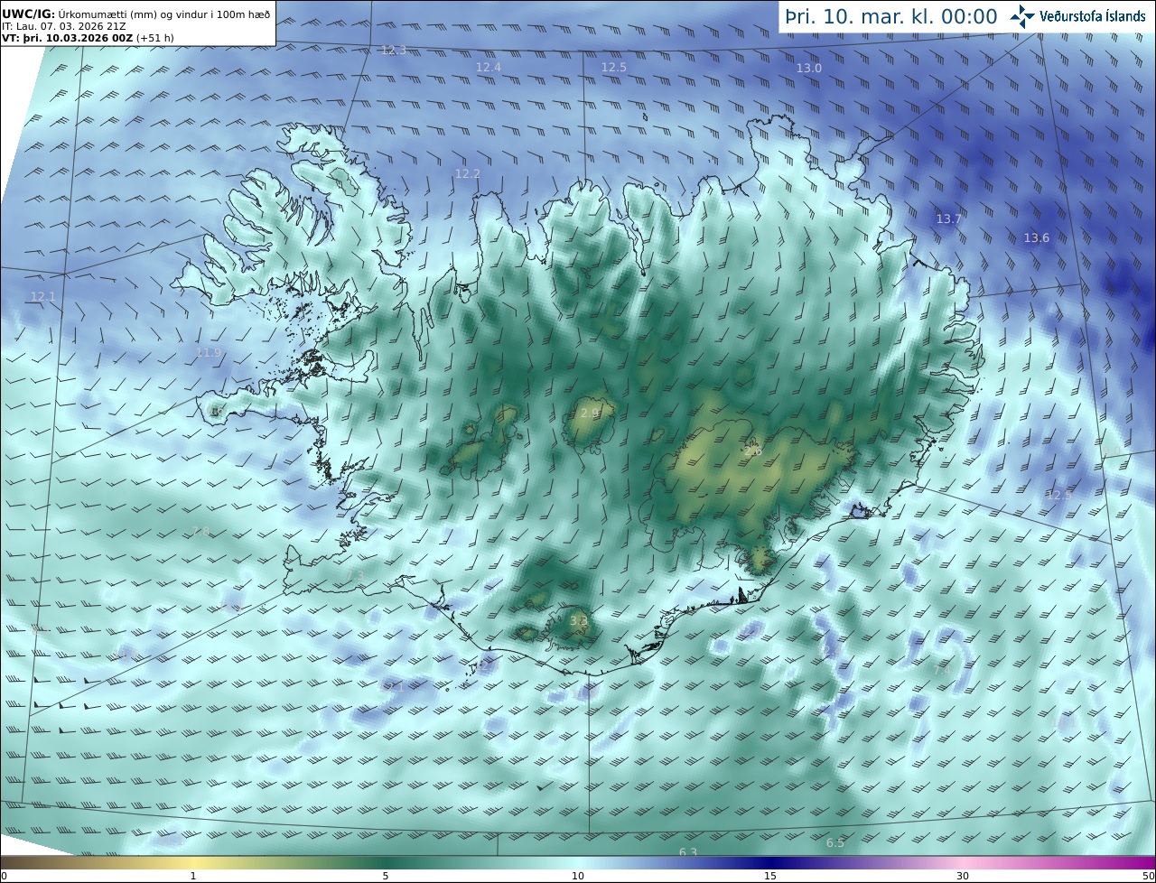Click the Veðurstofa Íslands logo icon

click(1022, 16)
